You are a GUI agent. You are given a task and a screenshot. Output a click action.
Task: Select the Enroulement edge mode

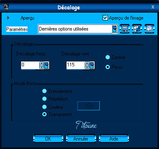click(x=44, y=91)
